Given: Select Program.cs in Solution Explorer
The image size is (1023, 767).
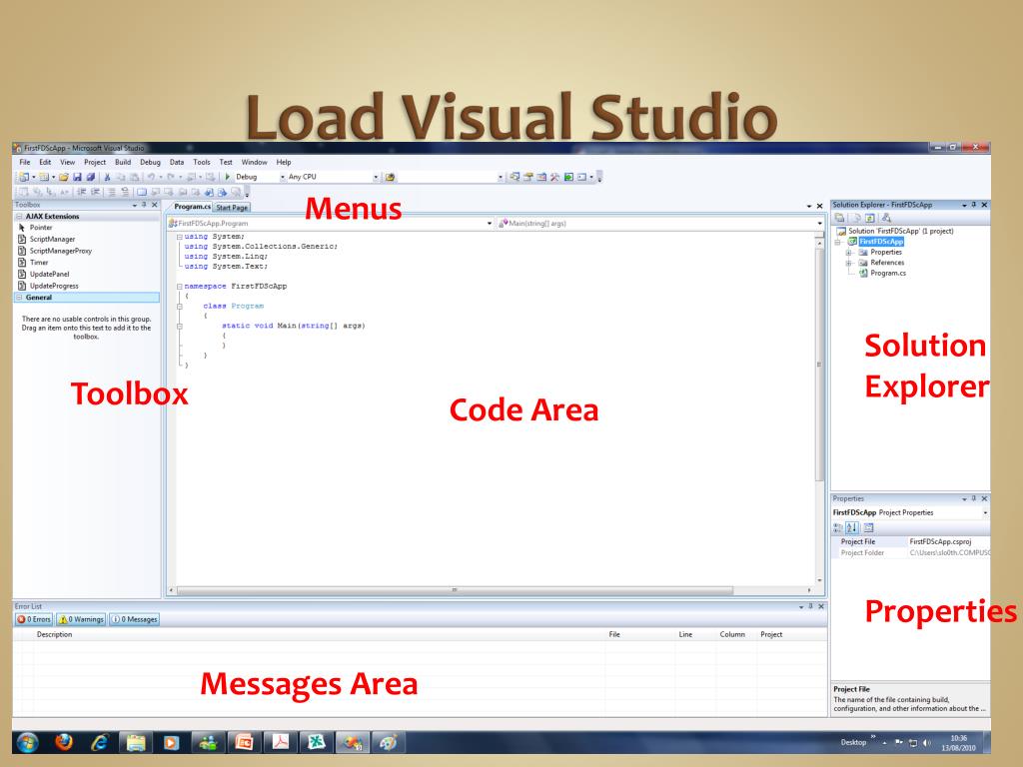Looking at the screenshot, I should [x=888, y=274].
